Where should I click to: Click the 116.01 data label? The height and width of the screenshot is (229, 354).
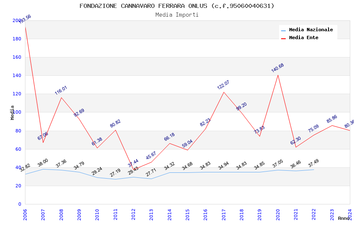(61, 90)
